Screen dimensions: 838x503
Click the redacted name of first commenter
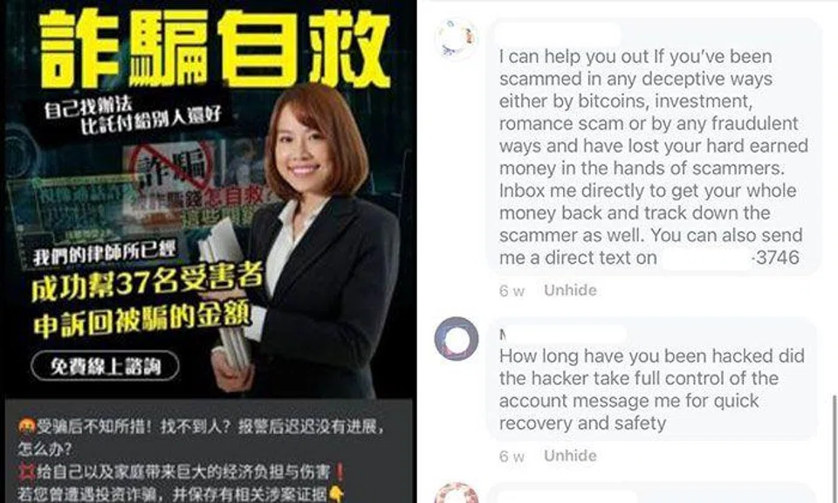point(559,34)
